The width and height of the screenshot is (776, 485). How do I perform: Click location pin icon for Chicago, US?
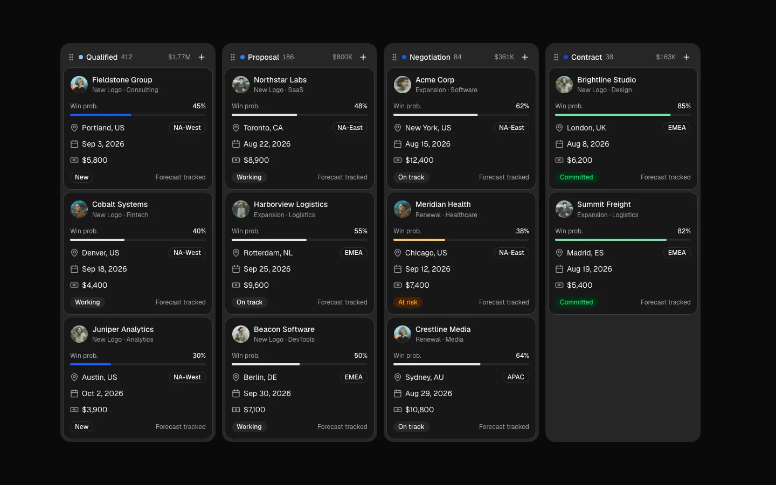pos(398,253)
